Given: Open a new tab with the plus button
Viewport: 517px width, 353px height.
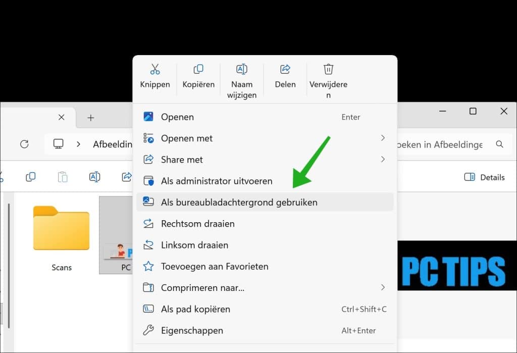Looking at the screenshot, I should click(90, 117).
